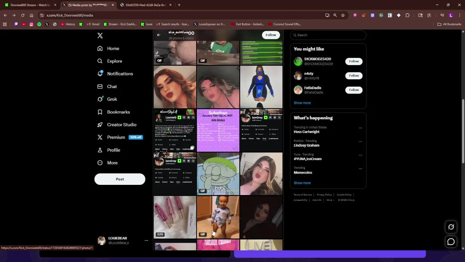This screenshot has width=465, height=262.
Task: Open Hoss Cartwright trend
Action: point(307,132)
